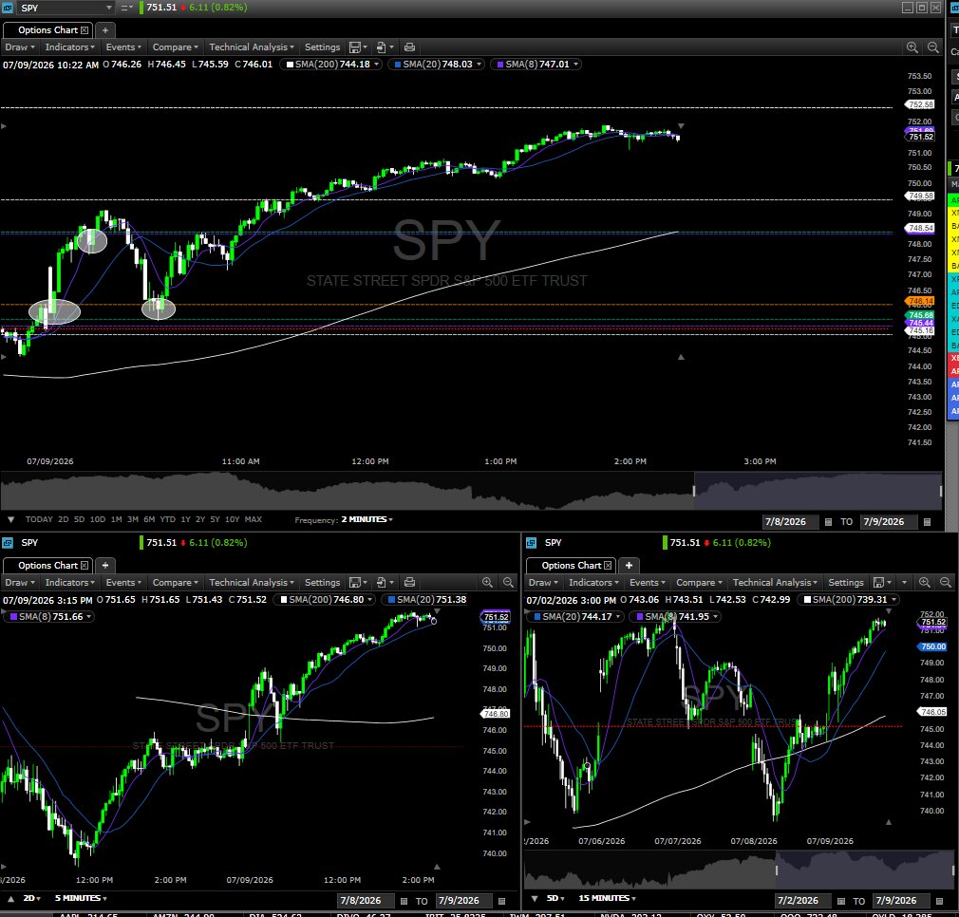The width and height of the screenshot is (959, 917).
Task: Close Options Chart tab in bottom-right window
Action: (608, 566)
